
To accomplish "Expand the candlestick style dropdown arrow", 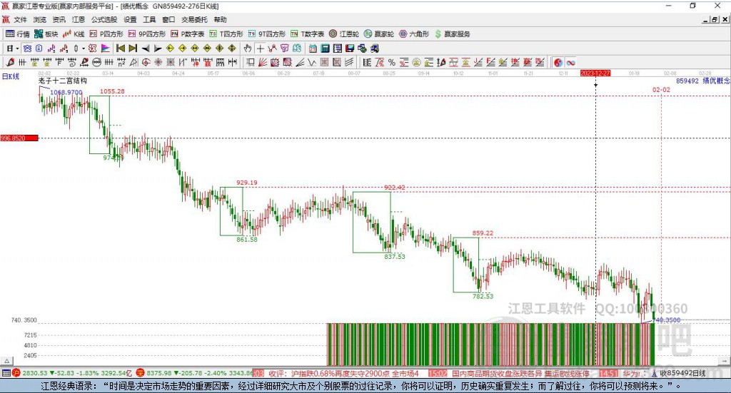I will [84, 49].
